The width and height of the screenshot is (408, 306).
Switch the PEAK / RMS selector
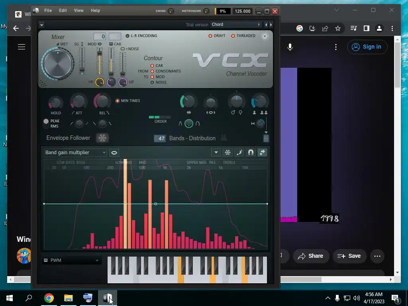46,124
